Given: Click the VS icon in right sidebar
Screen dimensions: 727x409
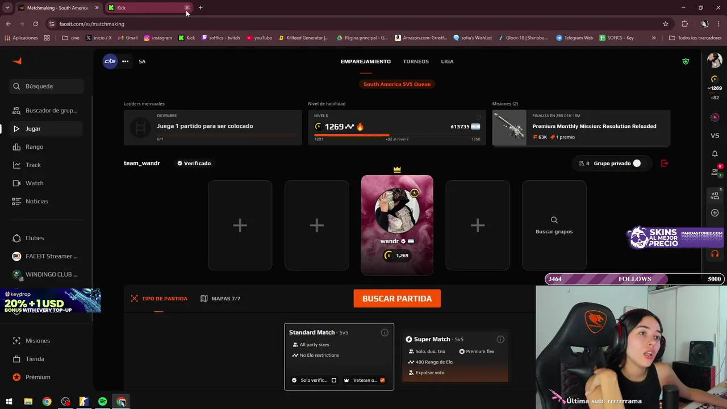Looking at the screenshot, I should [x=715, y=136].
